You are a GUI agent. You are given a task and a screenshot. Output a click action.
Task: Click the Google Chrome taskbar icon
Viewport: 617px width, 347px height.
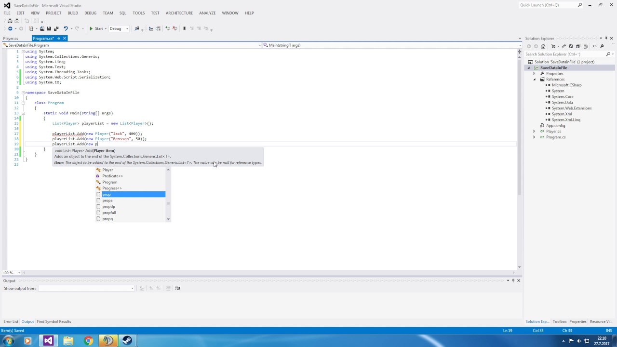(88, 341)
